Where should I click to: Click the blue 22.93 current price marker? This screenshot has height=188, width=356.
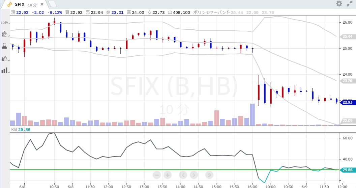tap(347, 102)
